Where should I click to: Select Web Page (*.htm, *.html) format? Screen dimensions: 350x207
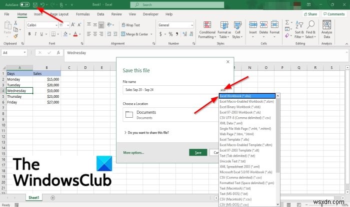coord(247,134)
